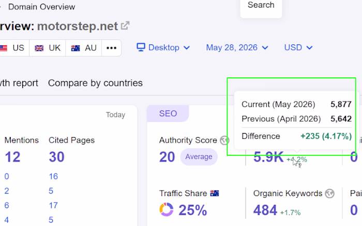This screenshot has width=362, height=226.
Task: Click the Cited Pages total 30
Action: click(x=56, y=157)
